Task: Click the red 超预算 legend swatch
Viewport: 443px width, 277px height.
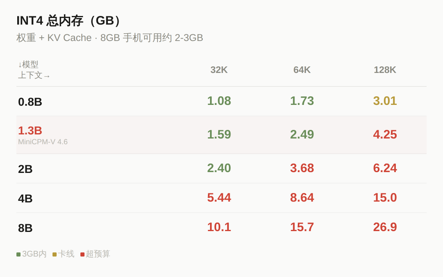Action: pyautogui.click(x=82, y=254)
